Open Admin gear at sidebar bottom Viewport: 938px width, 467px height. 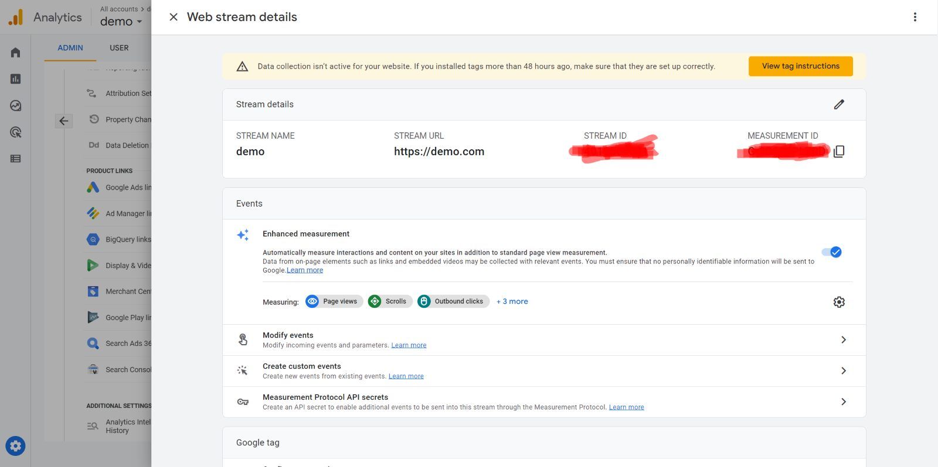point(16,447)
